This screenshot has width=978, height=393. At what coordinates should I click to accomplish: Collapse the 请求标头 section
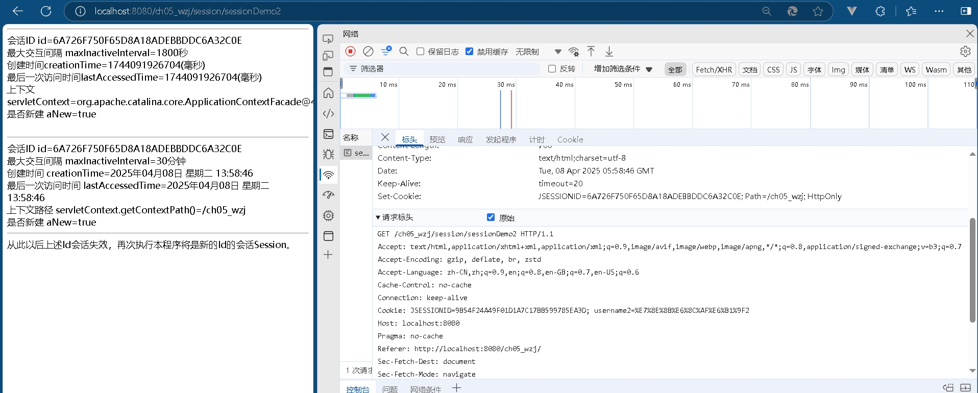[x=378, y=217]
